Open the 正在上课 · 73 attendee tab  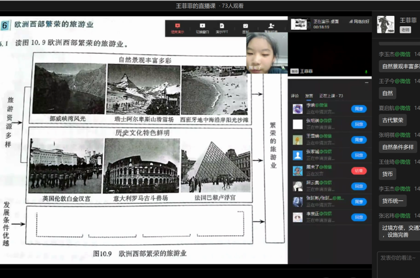click(331, 96)
